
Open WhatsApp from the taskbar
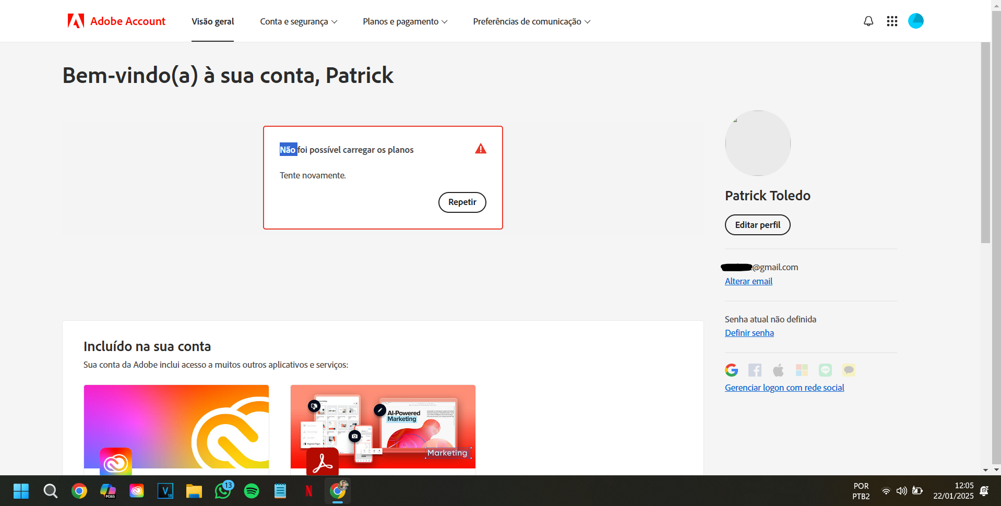223,491
